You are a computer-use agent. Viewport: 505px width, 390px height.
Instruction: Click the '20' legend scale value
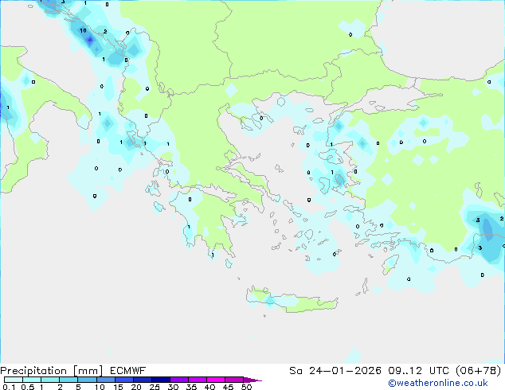coord(136,387)
